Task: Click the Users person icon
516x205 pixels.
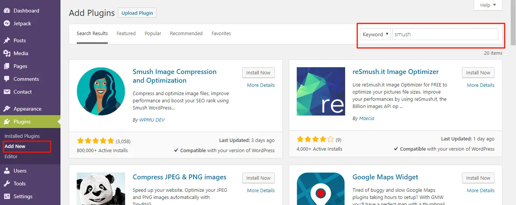Action: coord(7,171)
